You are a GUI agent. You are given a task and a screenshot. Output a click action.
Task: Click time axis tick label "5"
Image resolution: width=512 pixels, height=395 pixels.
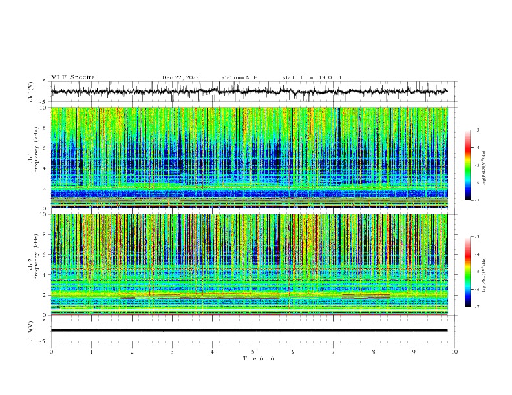click(253, 352)
